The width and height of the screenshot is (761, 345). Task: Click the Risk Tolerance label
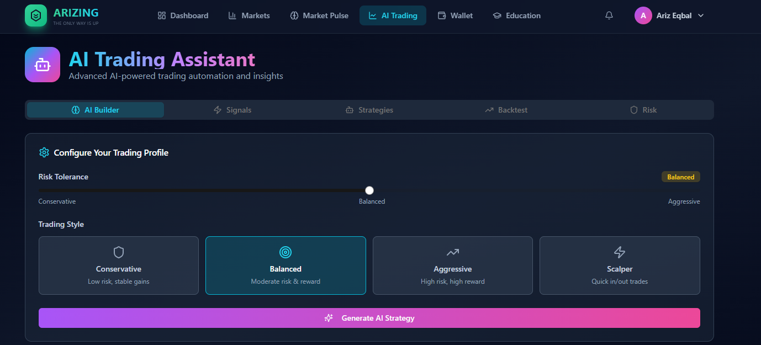pyautogui.click(x=63, y=177)
